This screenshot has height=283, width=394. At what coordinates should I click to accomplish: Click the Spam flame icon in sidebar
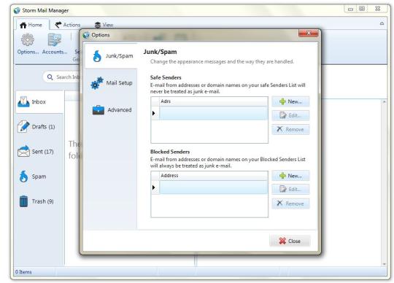[x=23, y=177]
